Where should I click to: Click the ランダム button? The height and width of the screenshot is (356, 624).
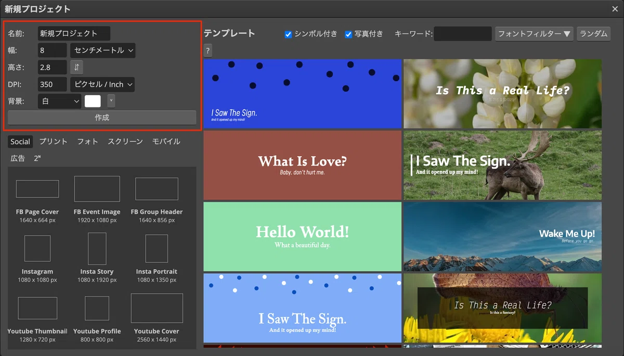pyautogui.click(x=593, y=34)
